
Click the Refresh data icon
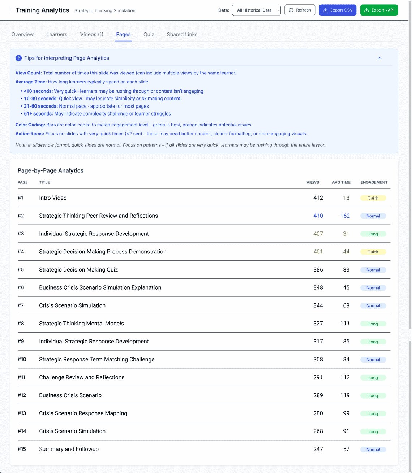coord(291,10)
